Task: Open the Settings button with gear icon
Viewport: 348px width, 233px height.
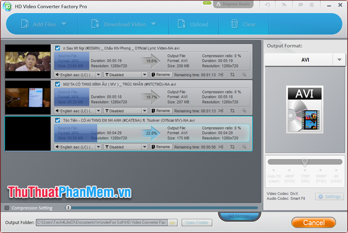Action: 329,196
